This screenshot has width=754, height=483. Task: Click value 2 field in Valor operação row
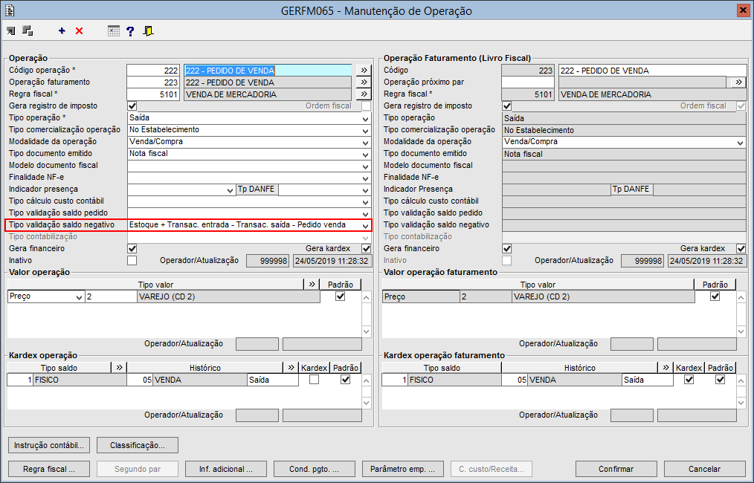111,296
